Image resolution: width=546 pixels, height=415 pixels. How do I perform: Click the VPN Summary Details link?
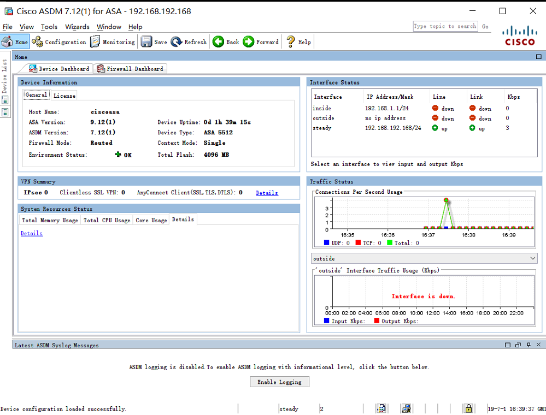(267, 193)
